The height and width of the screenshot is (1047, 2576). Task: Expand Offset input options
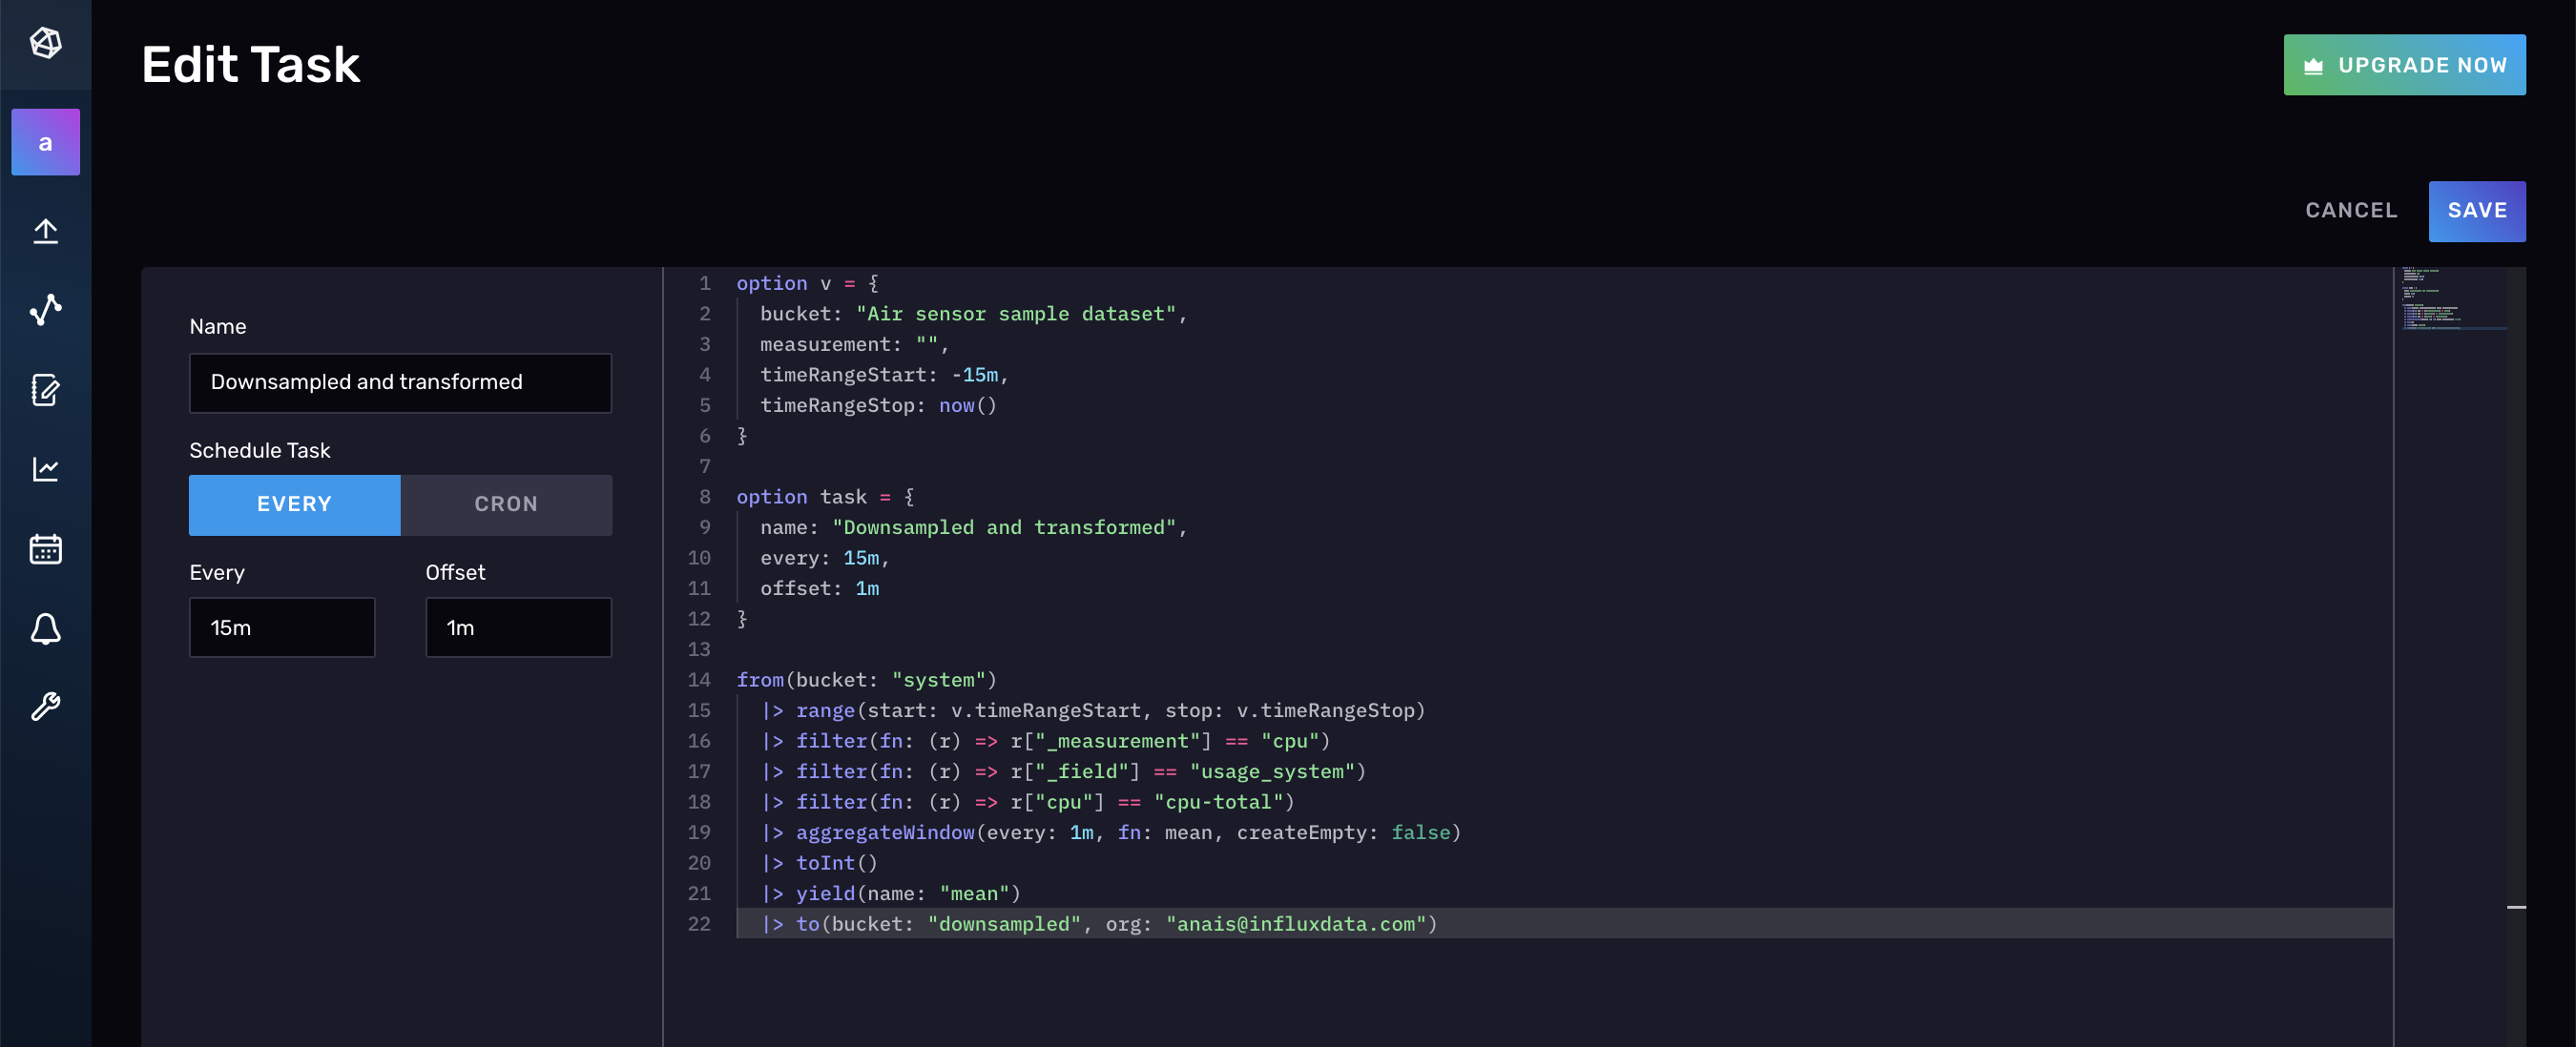[517, 626]
